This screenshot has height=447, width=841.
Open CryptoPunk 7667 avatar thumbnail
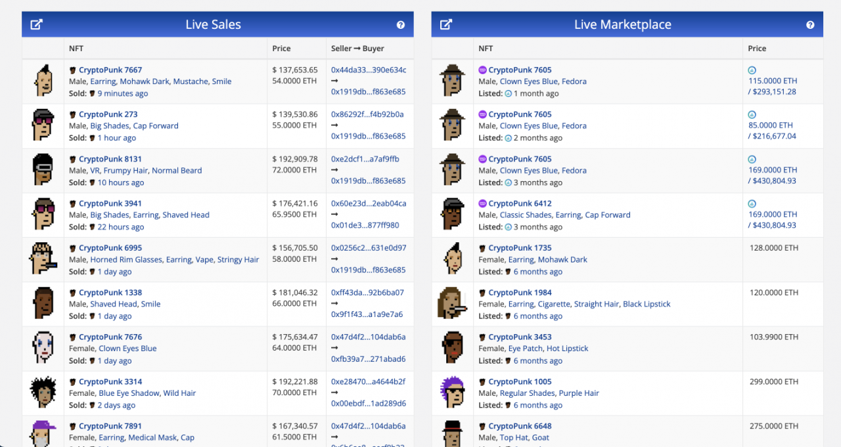43,81
